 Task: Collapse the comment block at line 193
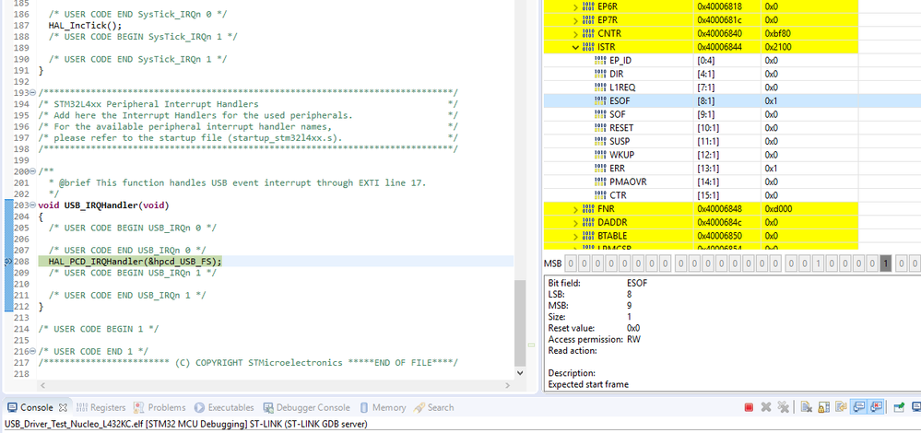point(33,93)
